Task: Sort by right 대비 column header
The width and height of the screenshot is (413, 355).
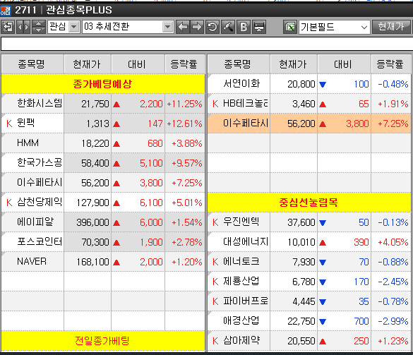Action: click(x=344, y=64)
